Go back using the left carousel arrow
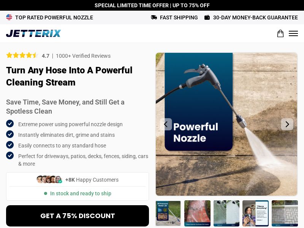Screen dimensions: 304x228 click(166, 124)
